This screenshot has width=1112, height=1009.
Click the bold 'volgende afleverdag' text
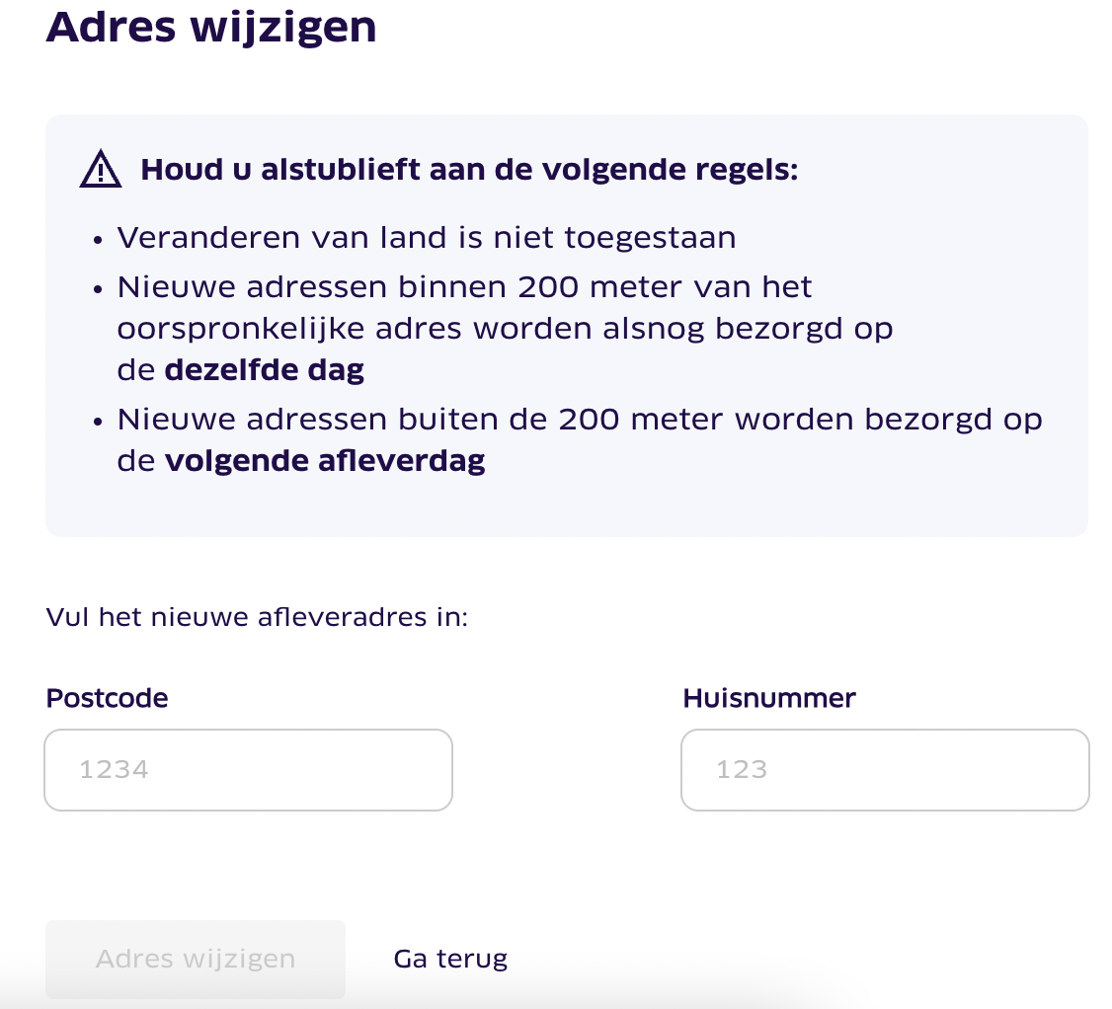click(x=325, y=461)
